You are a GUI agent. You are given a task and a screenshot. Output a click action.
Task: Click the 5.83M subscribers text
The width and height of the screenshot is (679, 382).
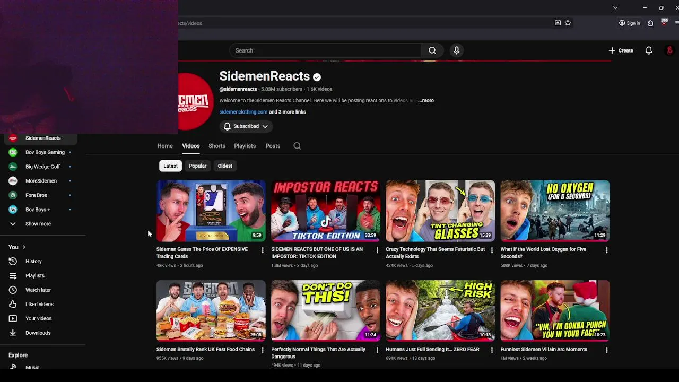(281, 89)
